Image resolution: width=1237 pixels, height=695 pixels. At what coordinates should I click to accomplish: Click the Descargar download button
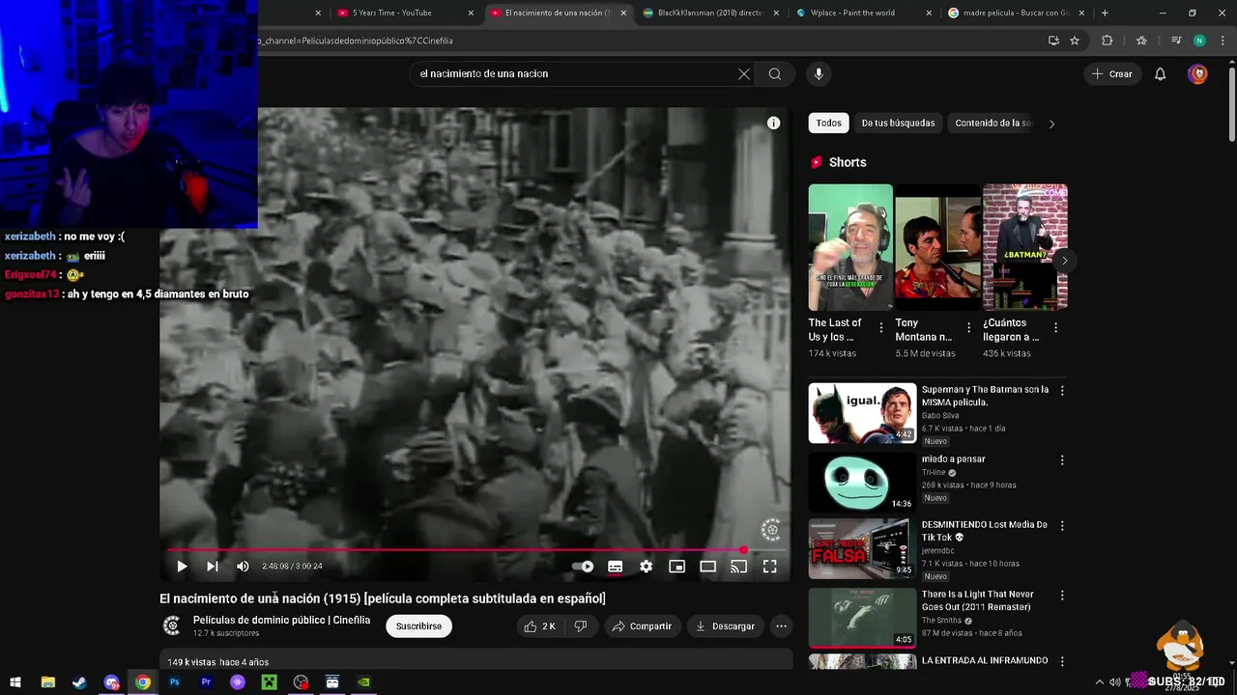725,626
